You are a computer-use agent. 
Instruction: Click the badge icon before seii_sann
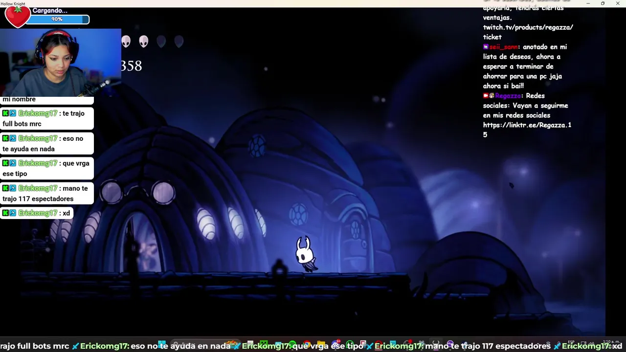click(x=486, y=47)
